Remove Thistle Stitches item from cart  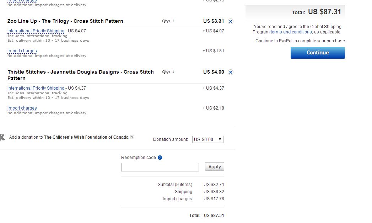(x=231, y=72)
